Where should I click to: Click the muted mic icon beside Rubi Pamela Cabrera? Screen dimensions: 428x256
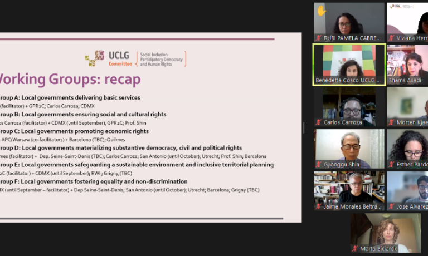click(318, 38)
